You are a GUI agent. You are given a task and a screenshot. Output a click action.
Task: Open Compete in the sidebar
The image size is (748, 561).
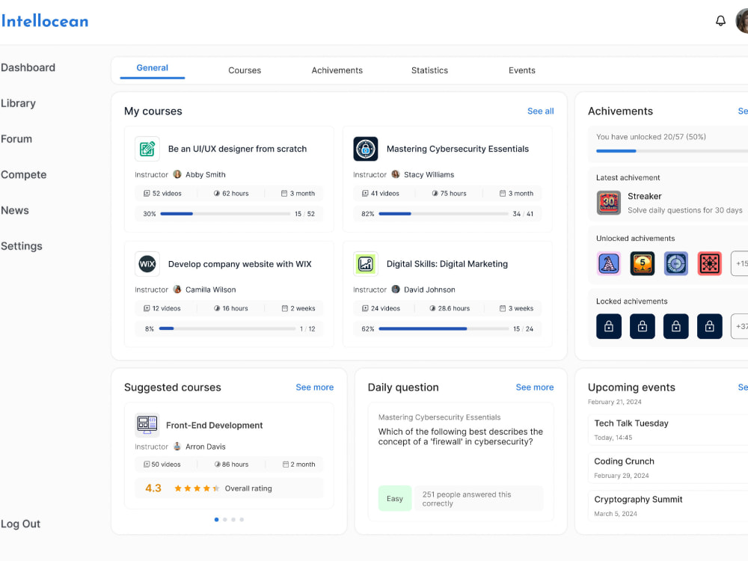(x=23, y=174)
